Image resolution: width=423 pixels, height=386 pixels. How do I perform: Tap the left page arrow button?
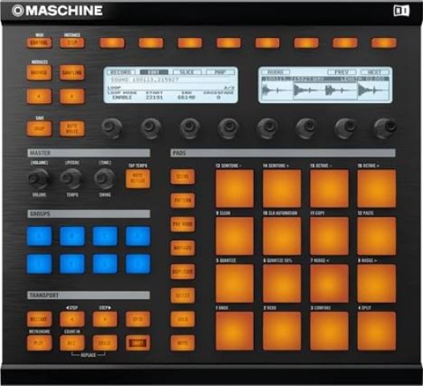click(x=39, y=96)
